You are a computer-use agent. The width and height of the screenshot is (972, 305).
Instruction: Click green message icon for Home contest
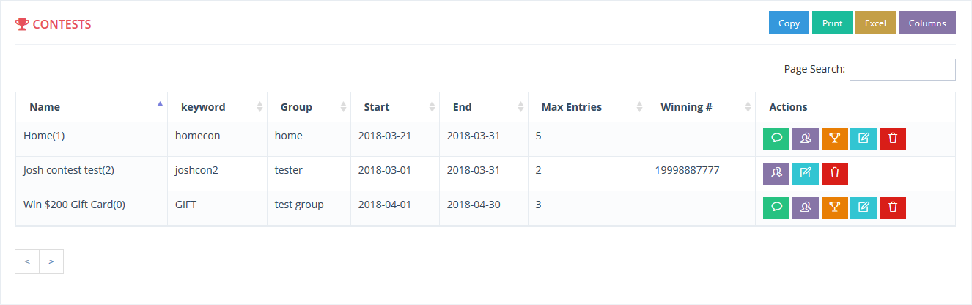(776, 139)
